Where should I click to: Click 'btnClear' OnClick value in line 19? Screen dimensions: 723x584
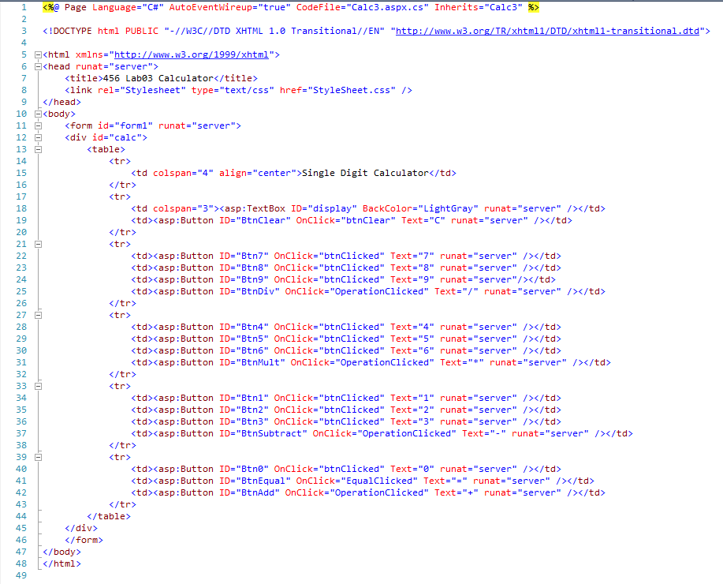pos(368,220)
